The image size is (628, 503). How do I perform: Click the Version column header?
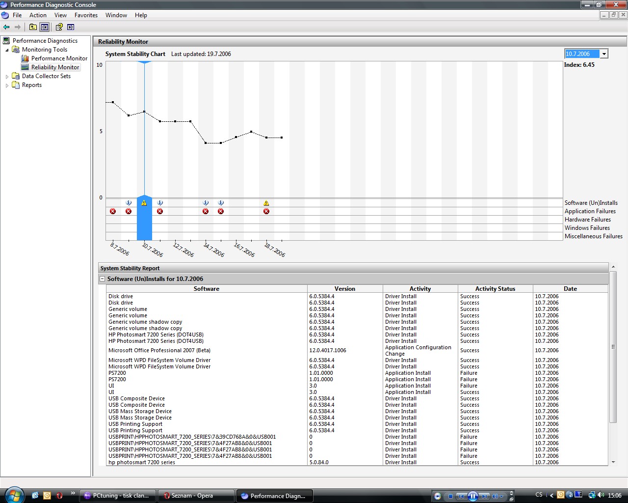pos(345,289)
